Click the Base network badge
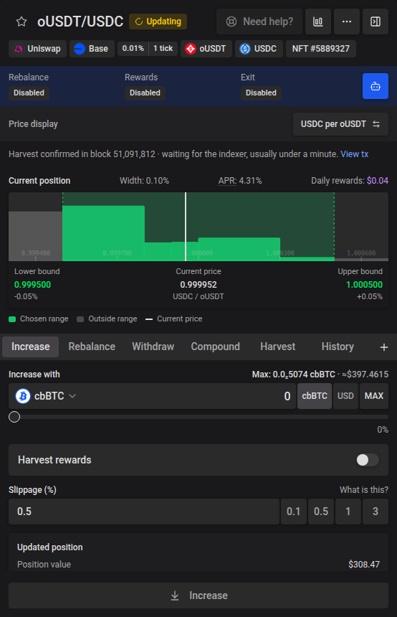 pos(92,49)
